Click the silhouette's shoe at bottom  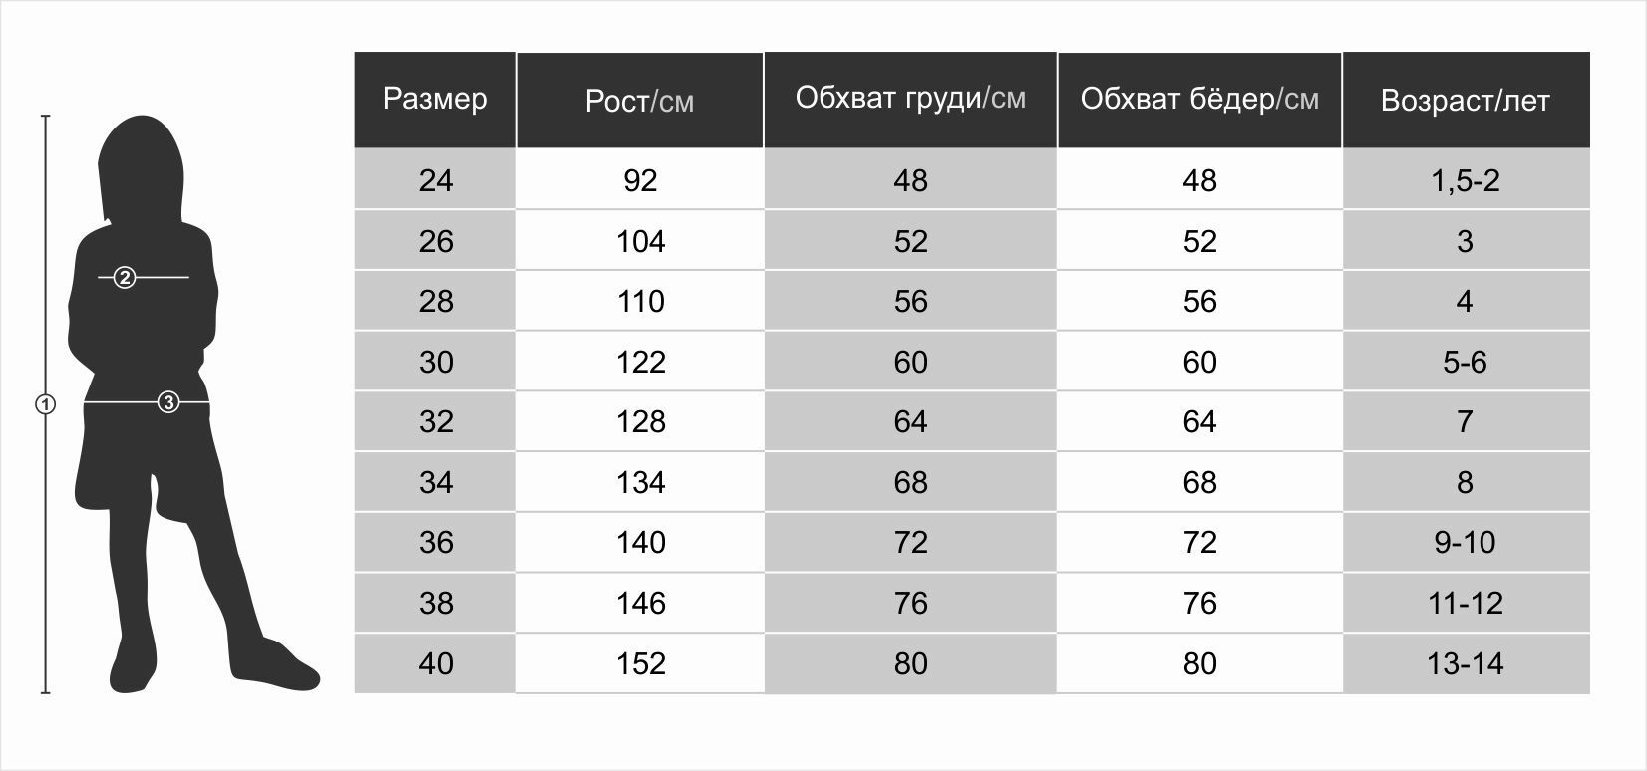pyautogui.click(x=279, y=665)
